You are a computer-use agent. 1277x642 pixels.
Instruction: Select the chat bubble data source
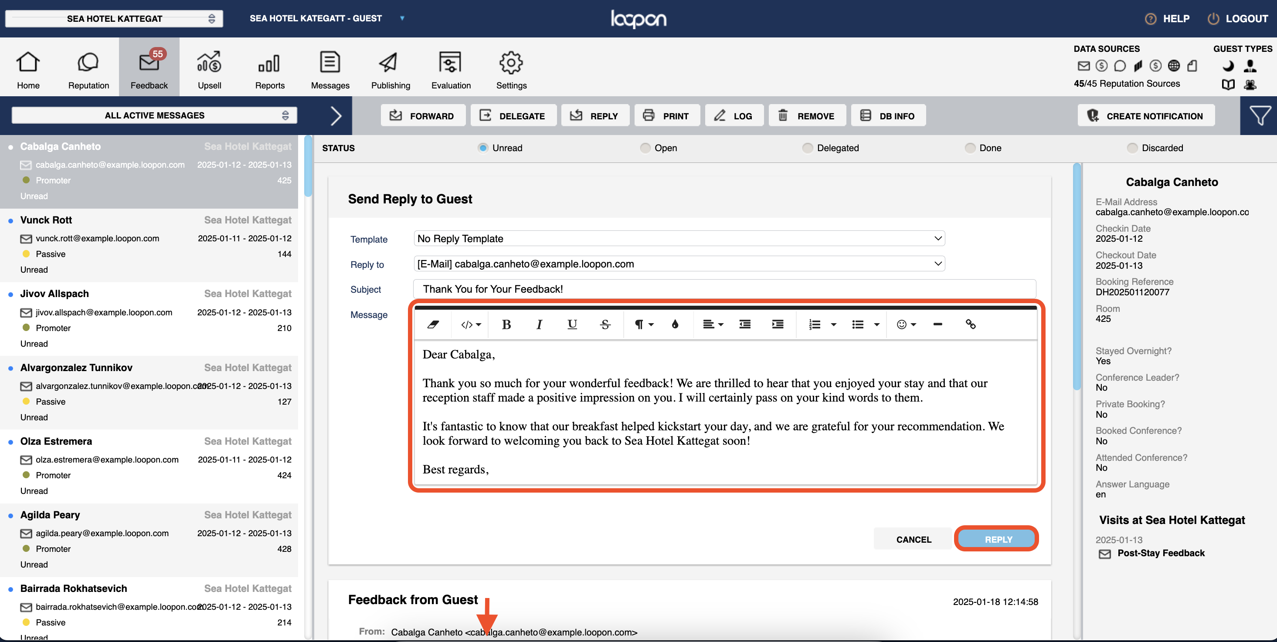[x=1120, y=65]
